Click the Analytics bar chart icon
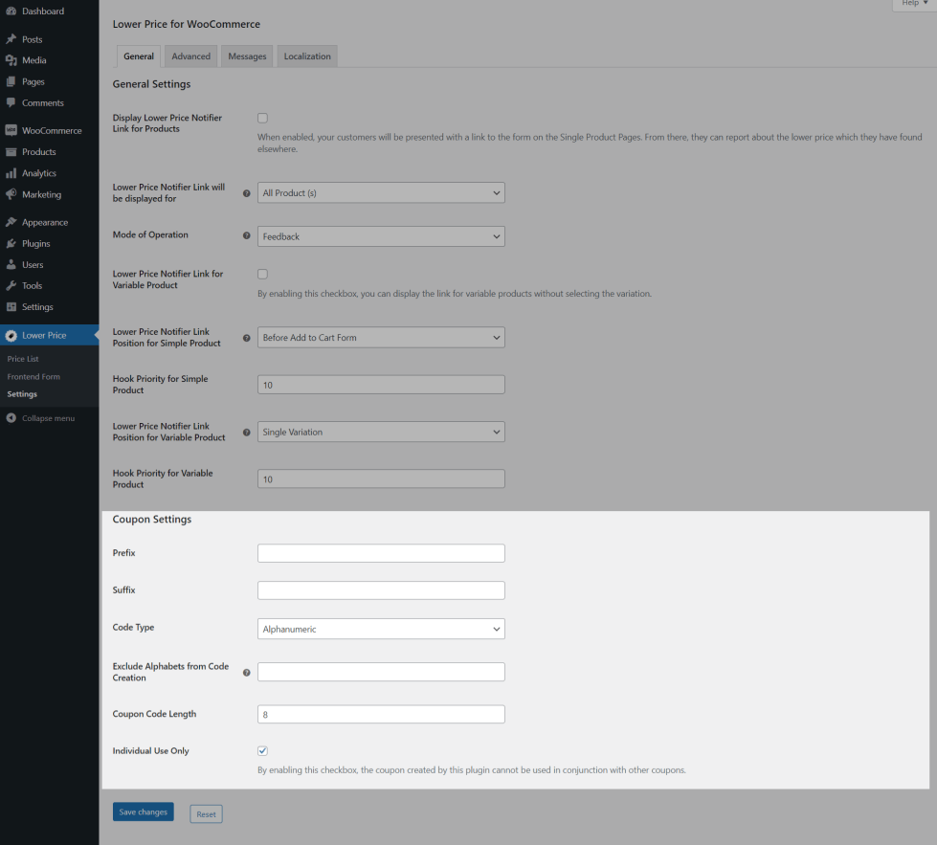The height and width of the screenshot is (845, 937). coord(11,172)
